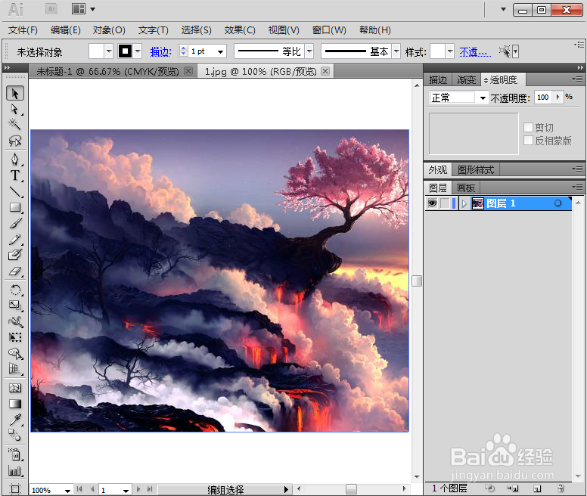Close the 1.jpg document tab
Viewport: 587px width, 496px height.
pyautogui.click(x=325, y=71)
